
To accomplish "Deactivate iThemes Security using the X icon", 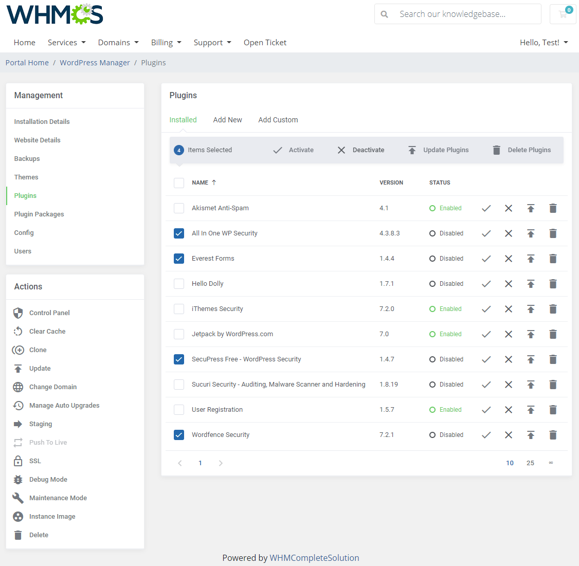I will click(509, 309).
